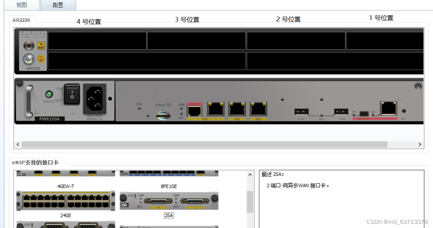Screen dimensions: 433x228
Task: Click the 2端口-同异步WAN接口卡 description text
Action: tap(298, 186)
